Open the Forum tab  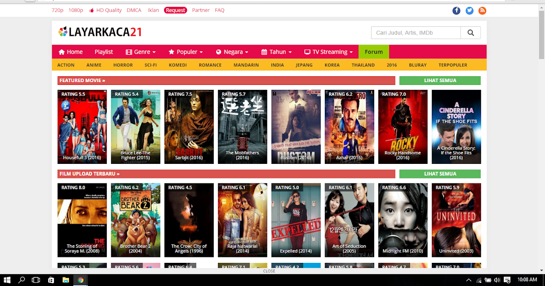coord(374,52)
